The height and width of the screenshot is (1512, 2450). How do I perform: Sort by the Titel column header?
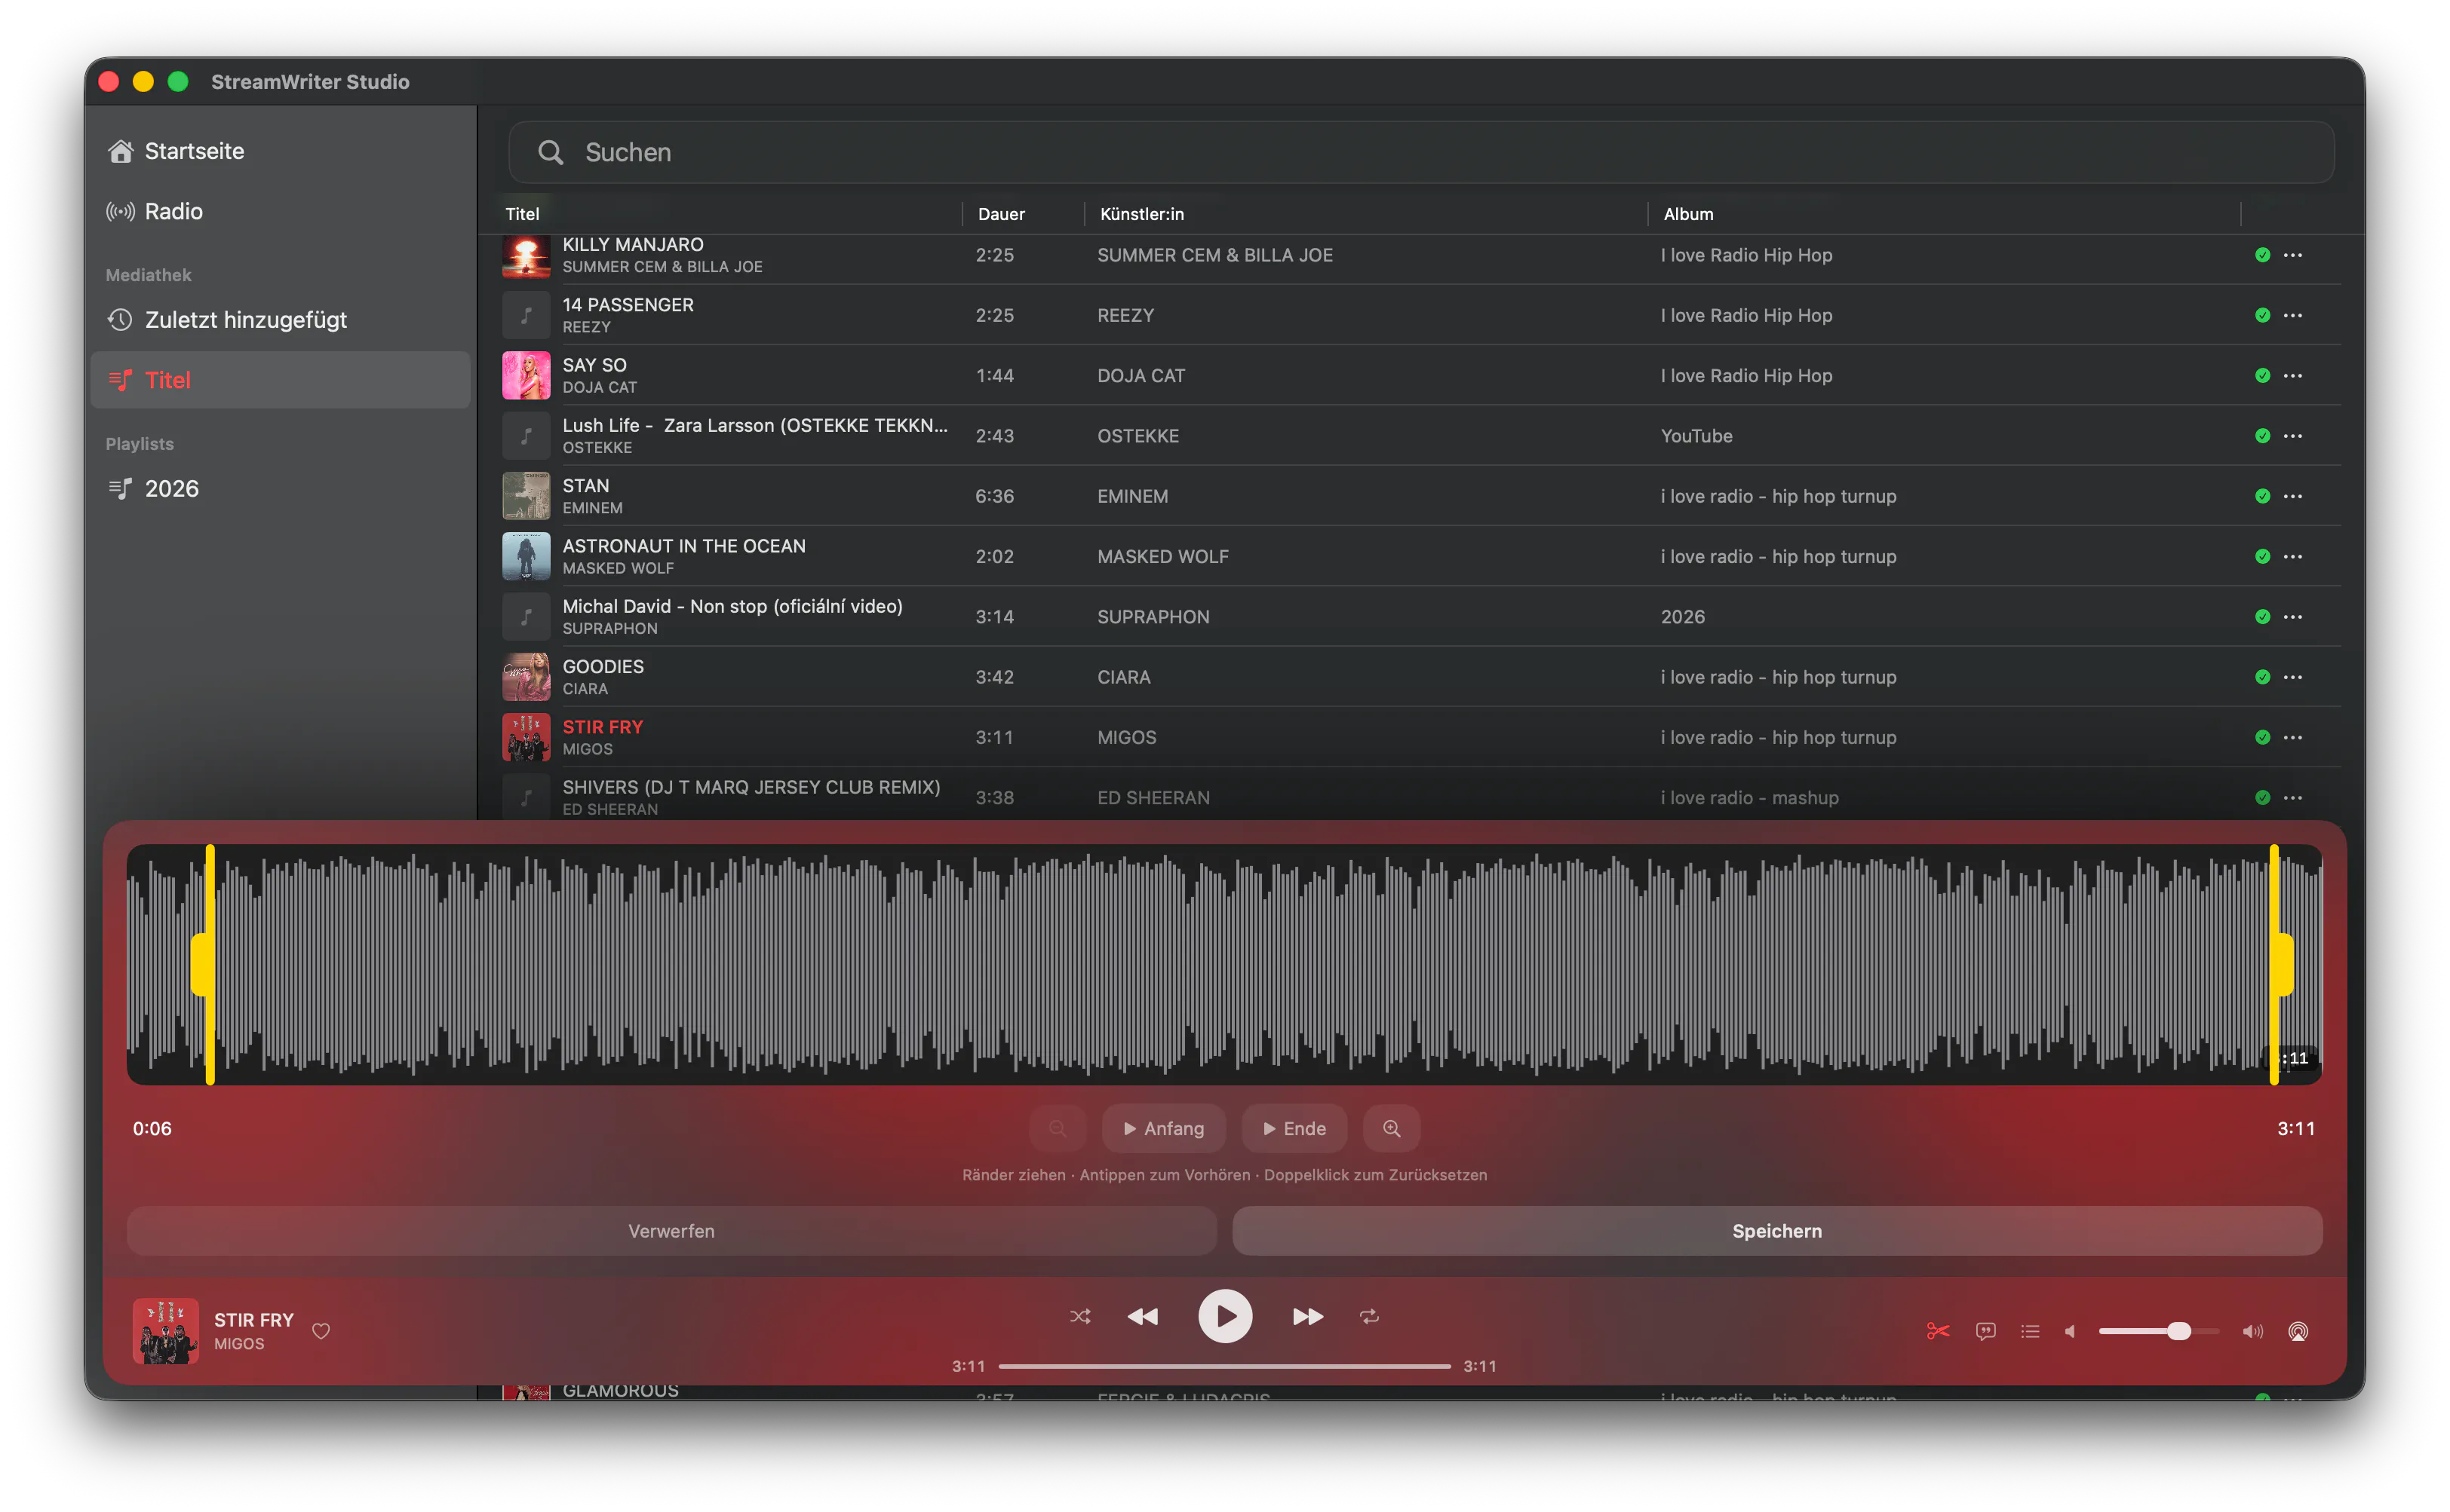(523, 214)
